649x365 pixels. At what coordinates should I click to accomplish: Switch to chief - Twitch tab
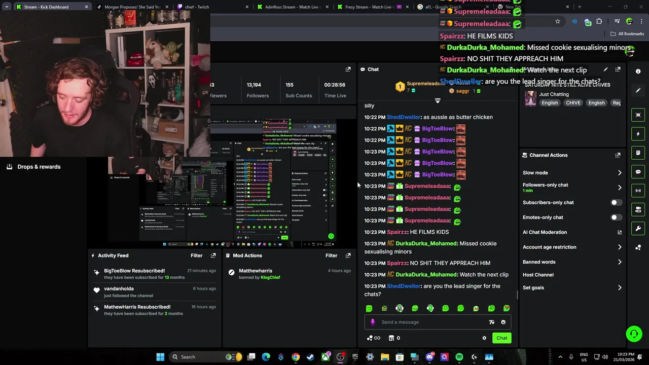point(212,7)
